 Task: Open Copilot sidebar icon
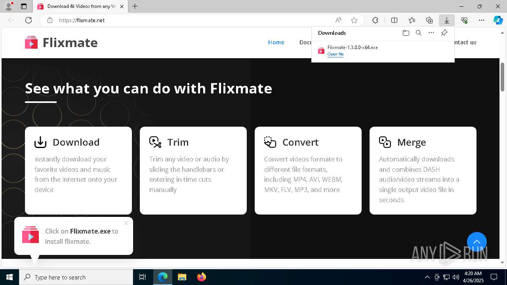pos(498,20)
